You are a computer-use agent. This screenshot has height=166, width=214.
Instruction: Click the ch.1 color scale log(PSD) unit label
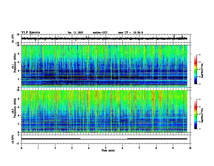click(202, 71)
